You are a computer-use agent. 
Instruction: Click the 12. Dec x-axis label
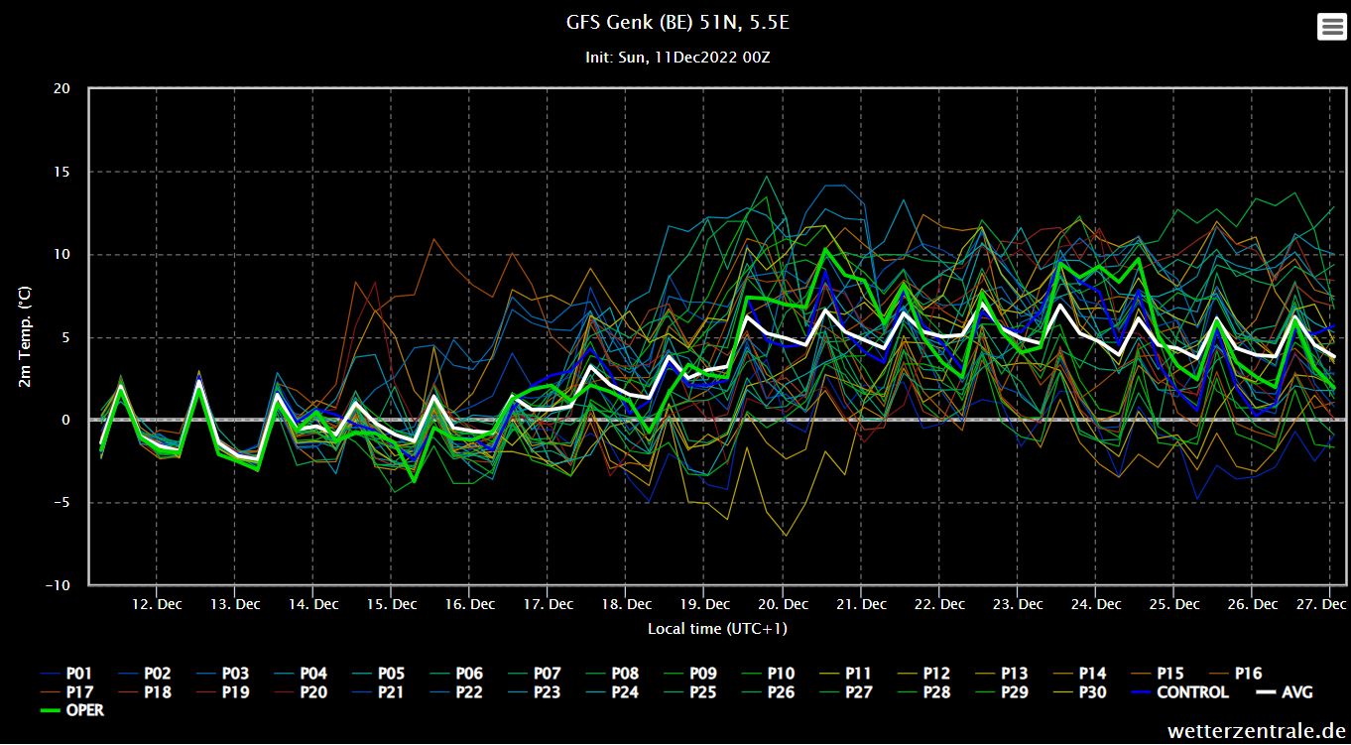pyautogui.click(x=157, y=604)
